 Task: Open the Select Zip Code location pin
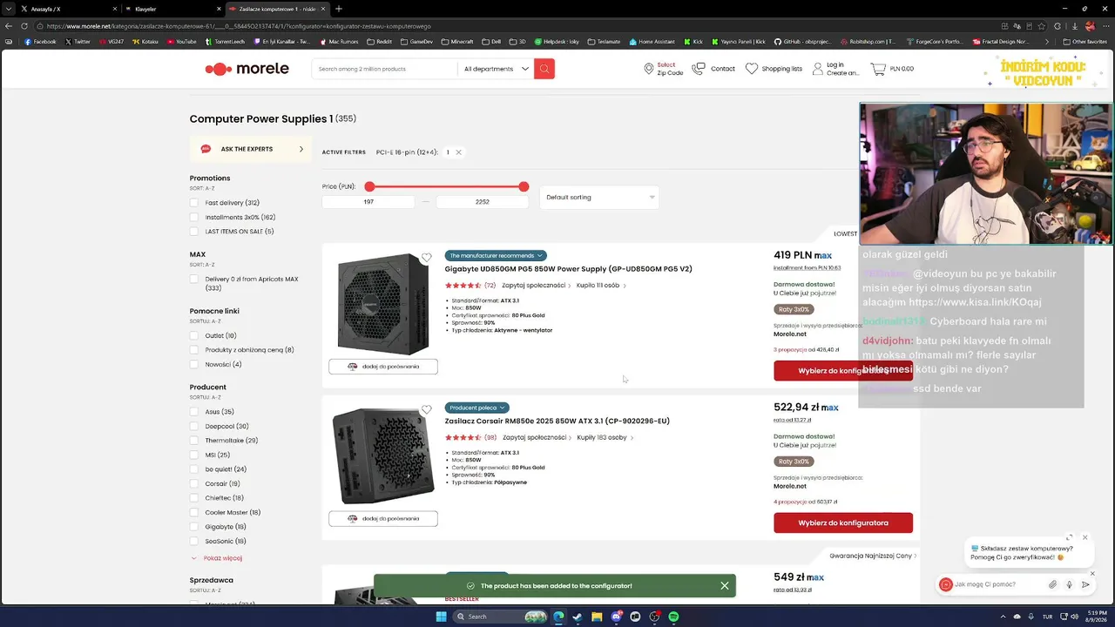[x=649, y=69]
